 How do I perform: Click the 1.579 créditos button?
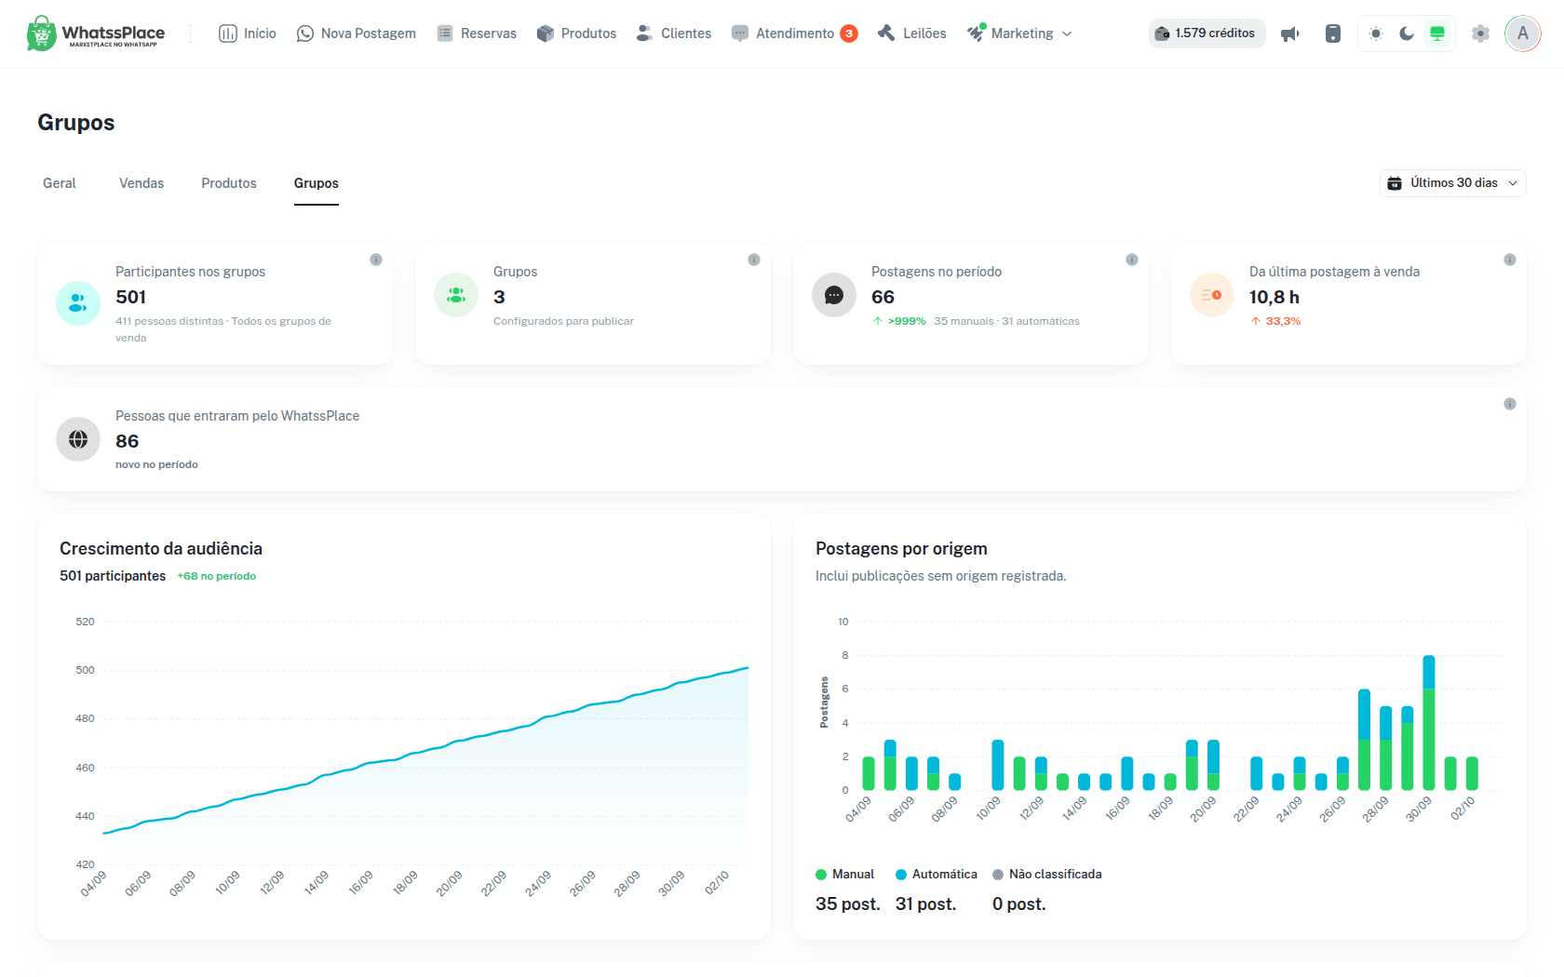coord(1207,33)
